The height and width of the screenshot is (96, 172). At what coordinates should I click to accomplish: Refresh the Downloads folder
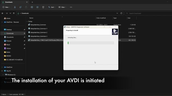point(121,13)
